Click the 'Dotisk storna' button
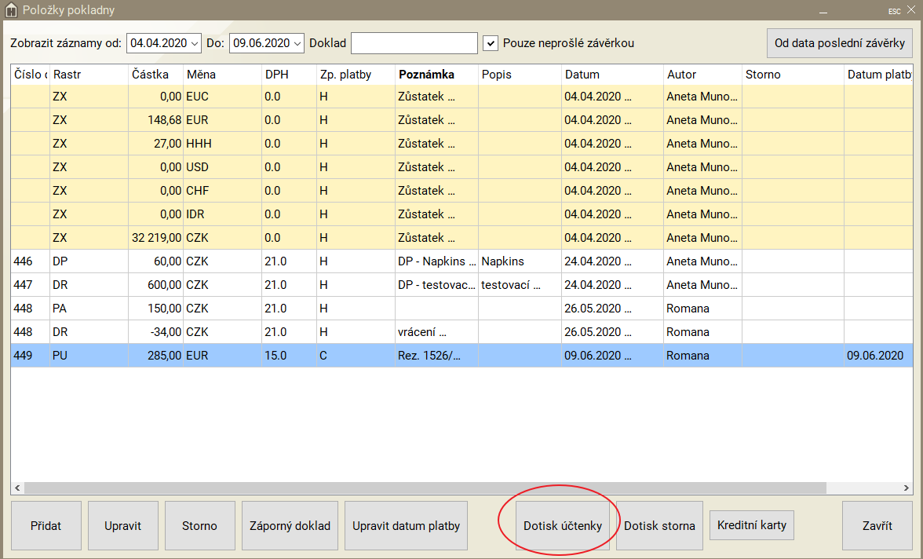Image resolution: width=923 pixels, height=559 pixels. click(x=659, y=526)
